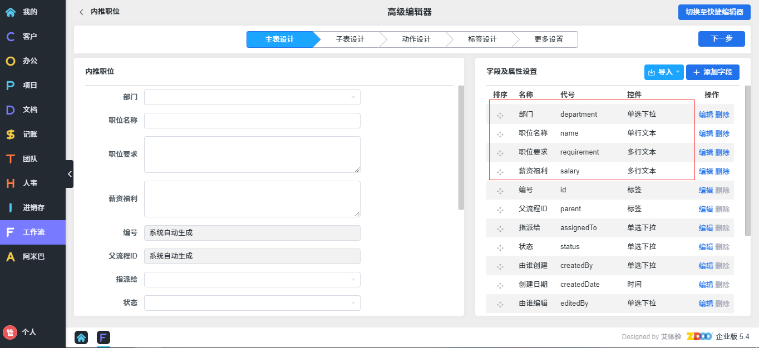Click the drag handle for 部门 row
759x348 pixels.
[x=500, y=115]
